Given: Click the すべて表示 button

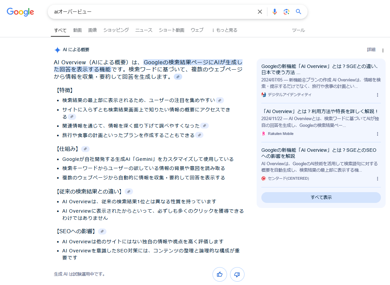Looking at the screenshot, I should coord(321,198).
